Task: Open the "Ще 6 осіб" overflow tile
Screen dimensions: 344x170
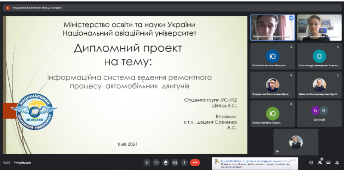Action: pos(319,113)
